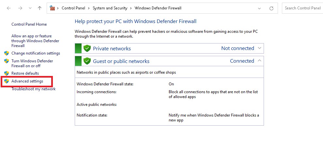Click the 'On' firewall state value
Screen dimensions: 323x149
click(x=171, y=84)
